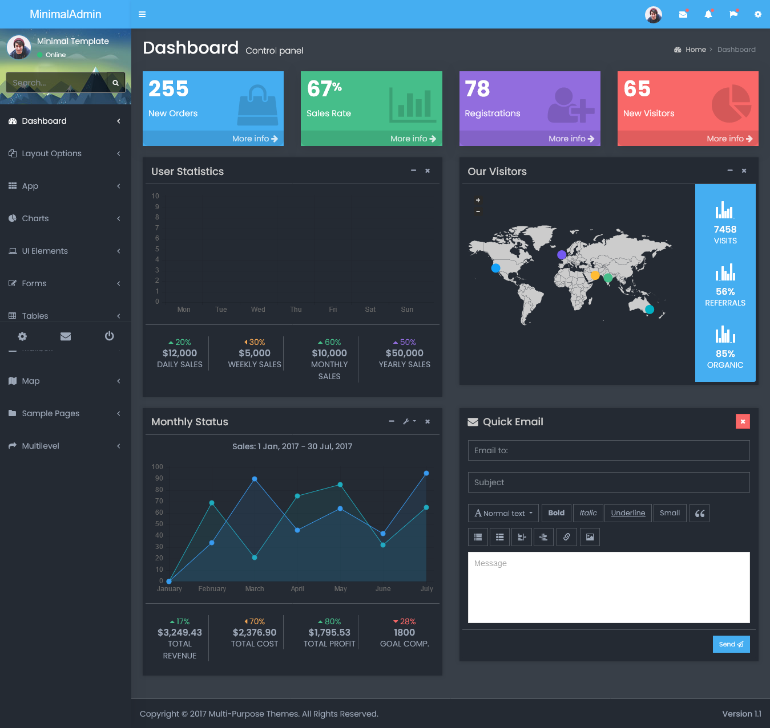The width and height of the screenshot is (770, 728).
Task: Toggle Bold formatting in Quick Email
Action: click(556, 513)
